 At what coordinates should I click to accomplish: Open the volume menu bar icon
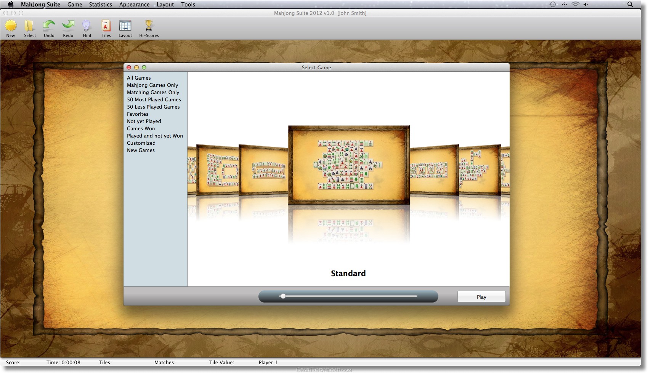tap(586, 5)
